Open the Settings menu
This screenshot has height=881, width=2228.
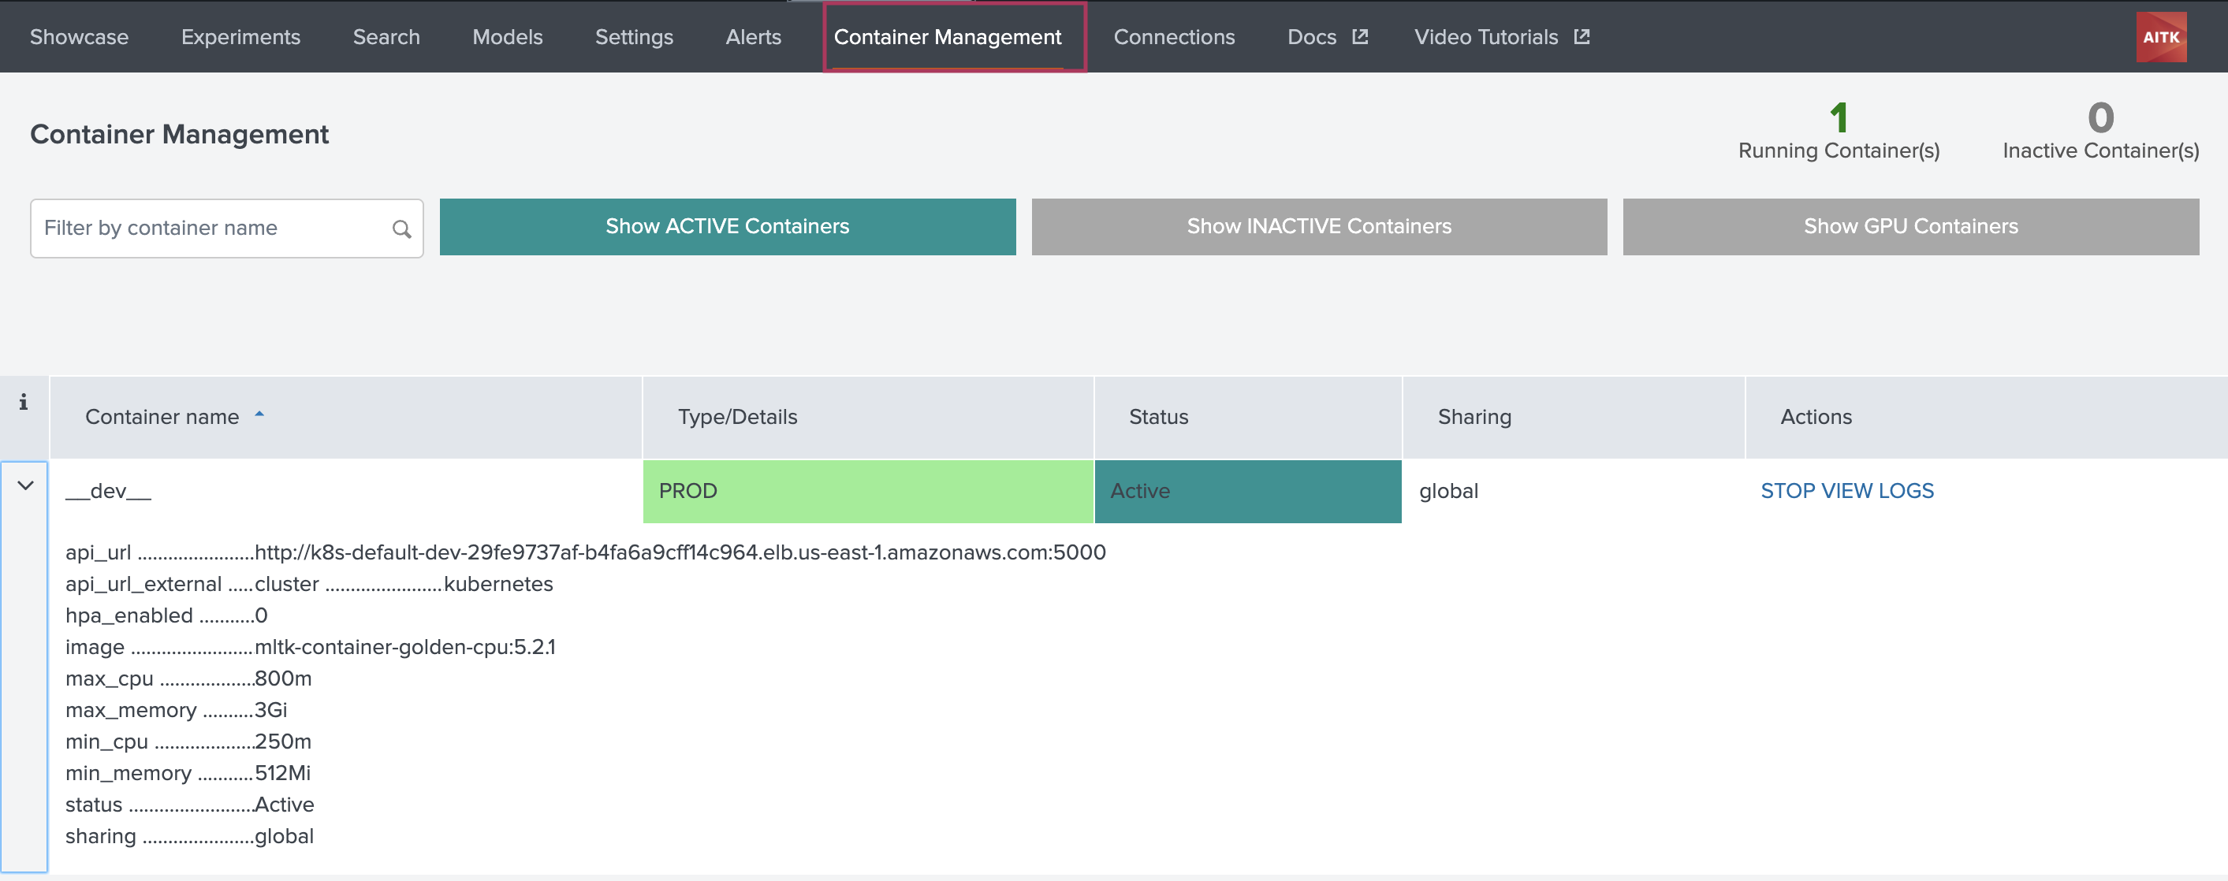[634, 37]
